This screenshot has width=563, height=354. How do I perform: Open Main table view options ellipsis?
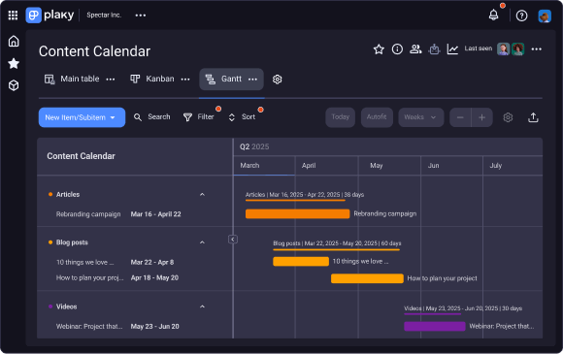point(111,80)
